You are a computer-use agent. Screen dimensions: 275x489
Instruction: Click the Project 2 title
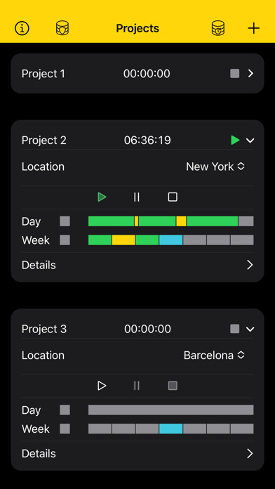44,141
